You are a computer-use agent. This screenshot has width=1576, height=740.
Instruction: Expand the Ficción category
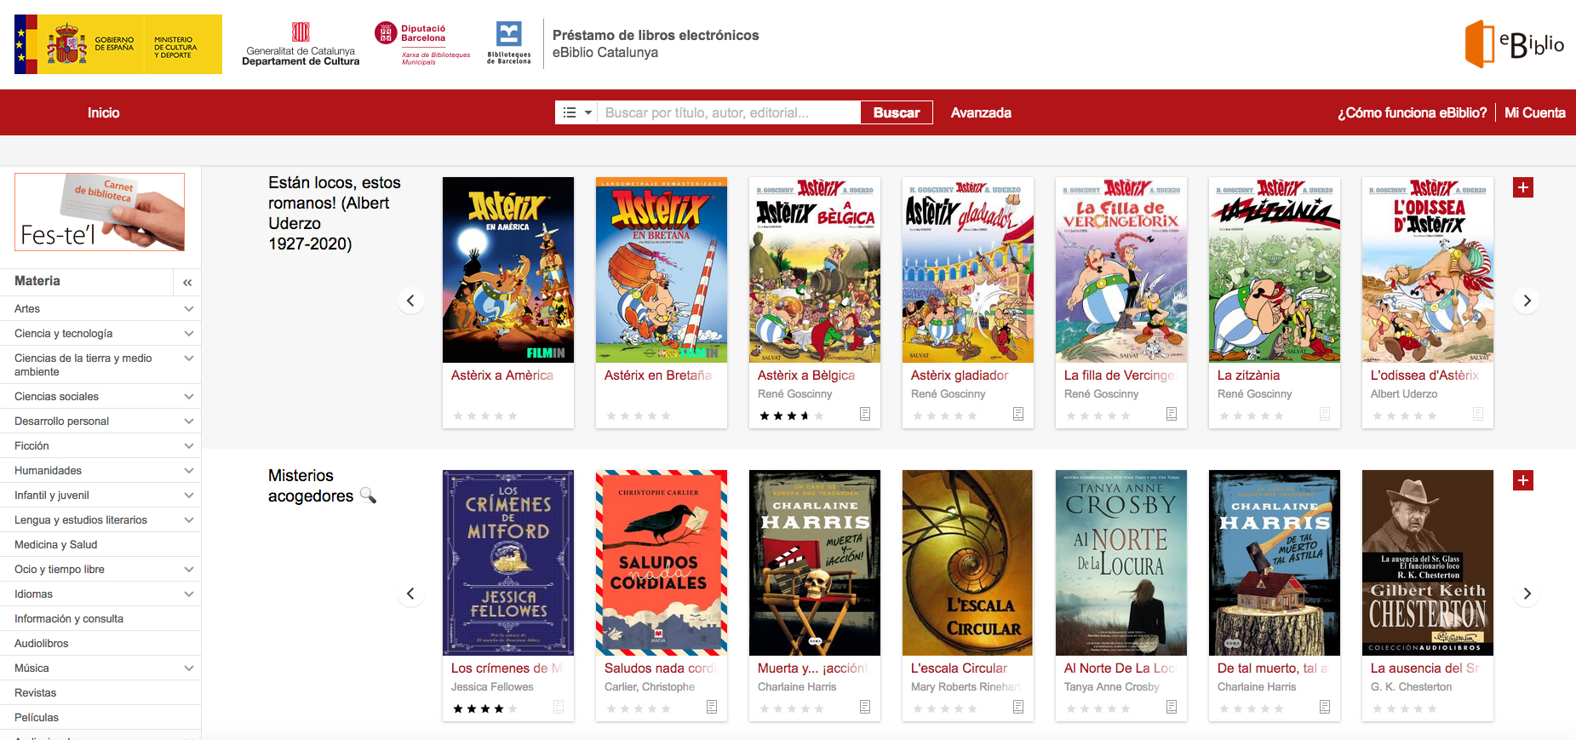tap(189, 445)
